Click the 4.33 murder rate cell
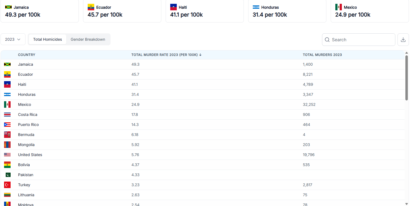 [135, 175]
